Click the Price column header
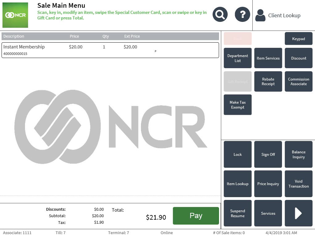Viewport: 315px width, 236px height. coord(74,36)
